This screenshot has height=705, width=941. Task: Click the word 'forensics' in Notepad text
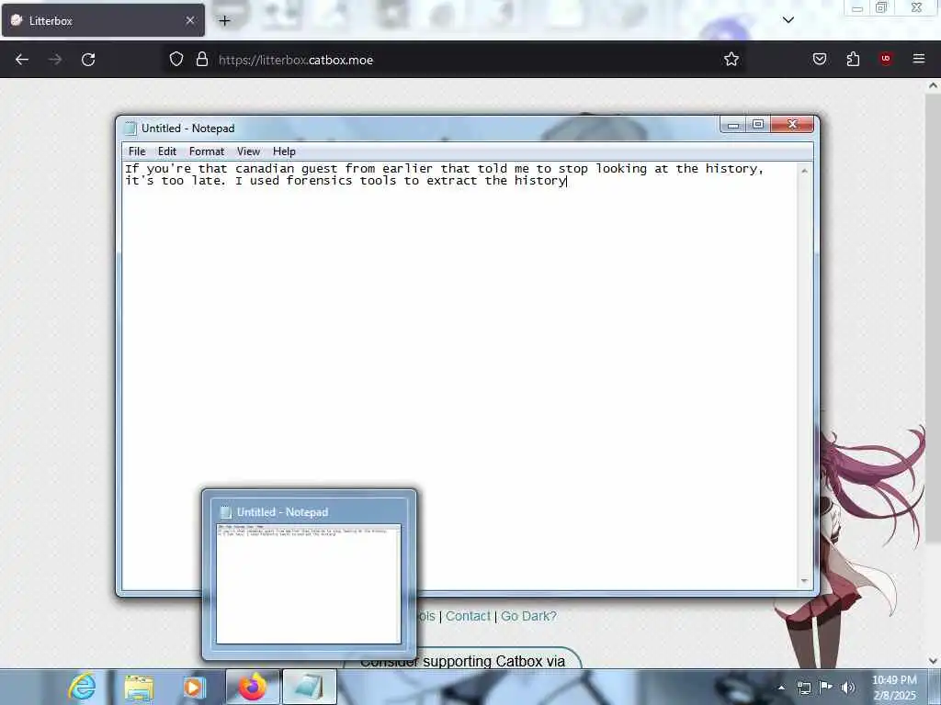point(319,181)
